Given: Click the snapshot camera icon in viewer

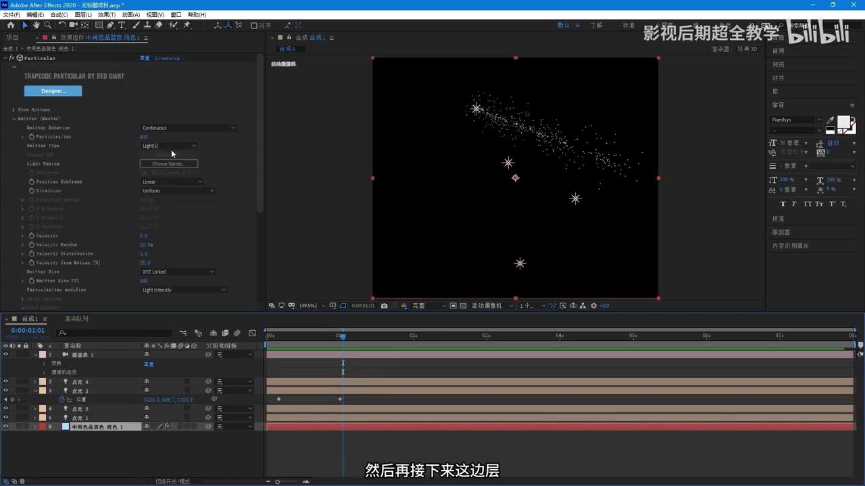Looking at the screenshot, I should pos(384,306).
